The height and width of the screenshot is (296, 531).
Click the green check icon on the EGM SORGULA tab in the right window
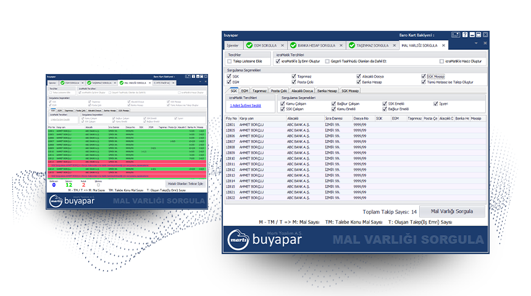[x=249, y=46]
